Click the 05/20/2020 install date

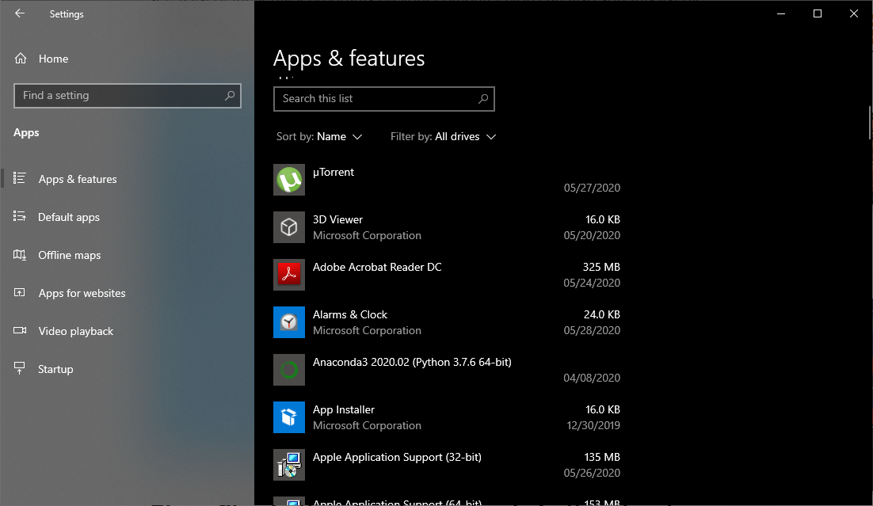pos(592,235)
